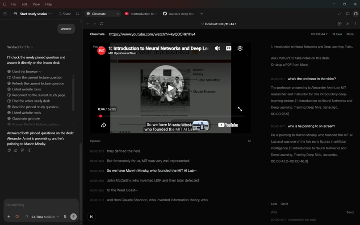Viewport: 360px width, 225px height.
Task: Start voice dictation with the microphone
Action: pyautogui.click(x=65, y=217)
